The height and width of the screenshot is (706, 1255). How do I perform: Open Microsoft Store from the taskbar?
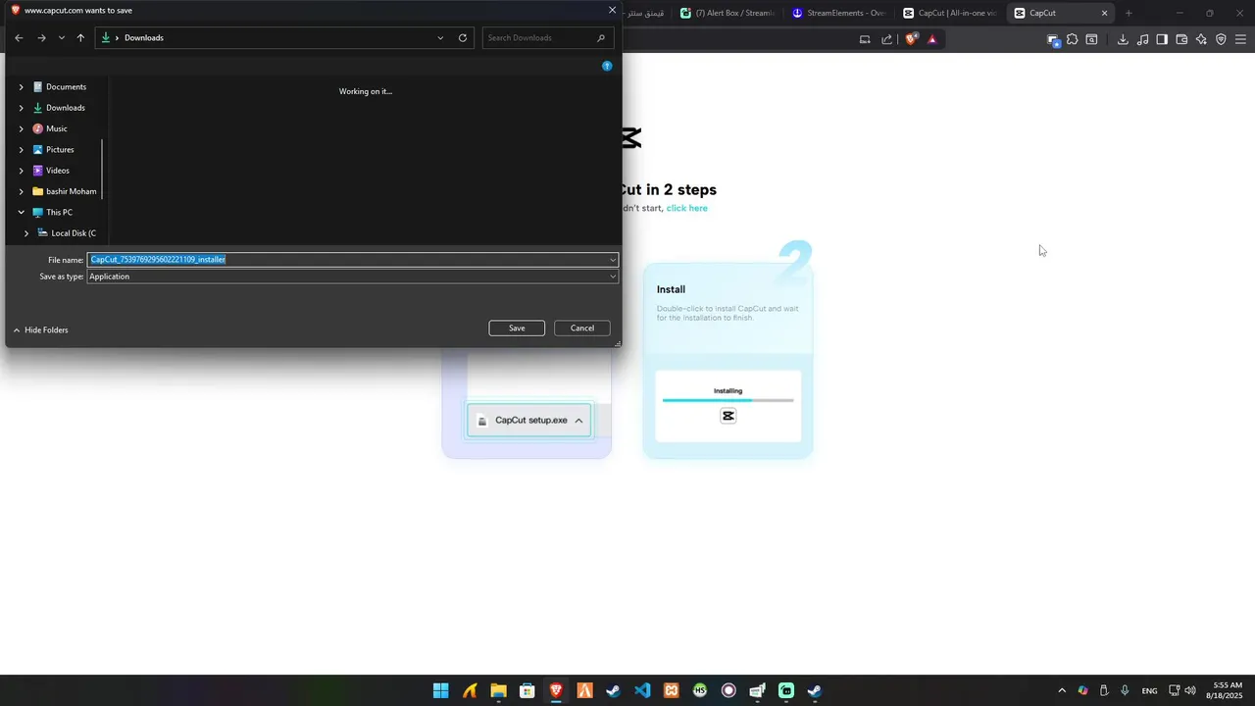[527, 690]
